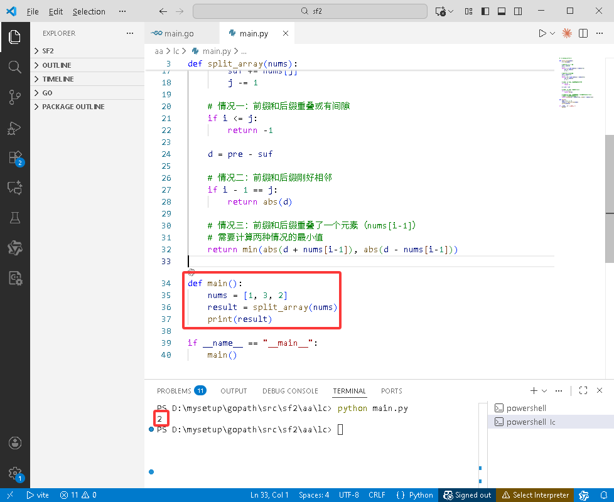Split the editor to the right
Image resolution: width=614 pixels, height=502 pixels.
click(x=583, y=33)
